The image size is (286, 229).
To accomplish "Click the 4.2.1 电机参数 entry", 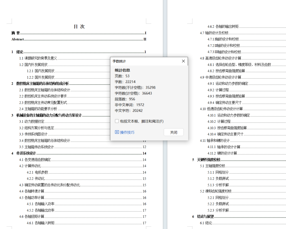I will click(86, 172).
